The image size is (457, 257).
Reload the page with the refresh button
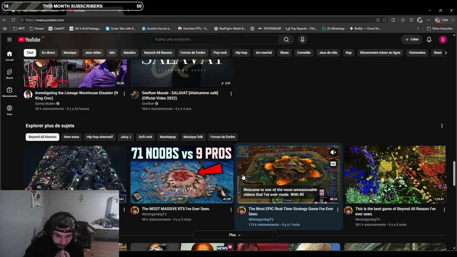tap(13, 20)
